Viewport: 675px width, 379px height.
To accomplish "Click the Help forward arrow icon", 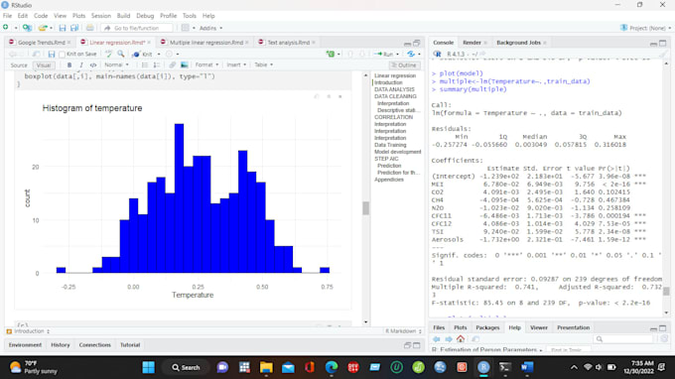I will [449, 339].
